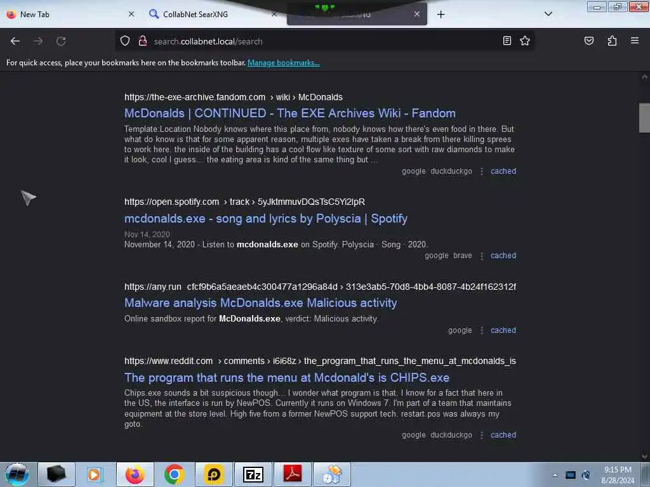Close the third active tab

417,14
